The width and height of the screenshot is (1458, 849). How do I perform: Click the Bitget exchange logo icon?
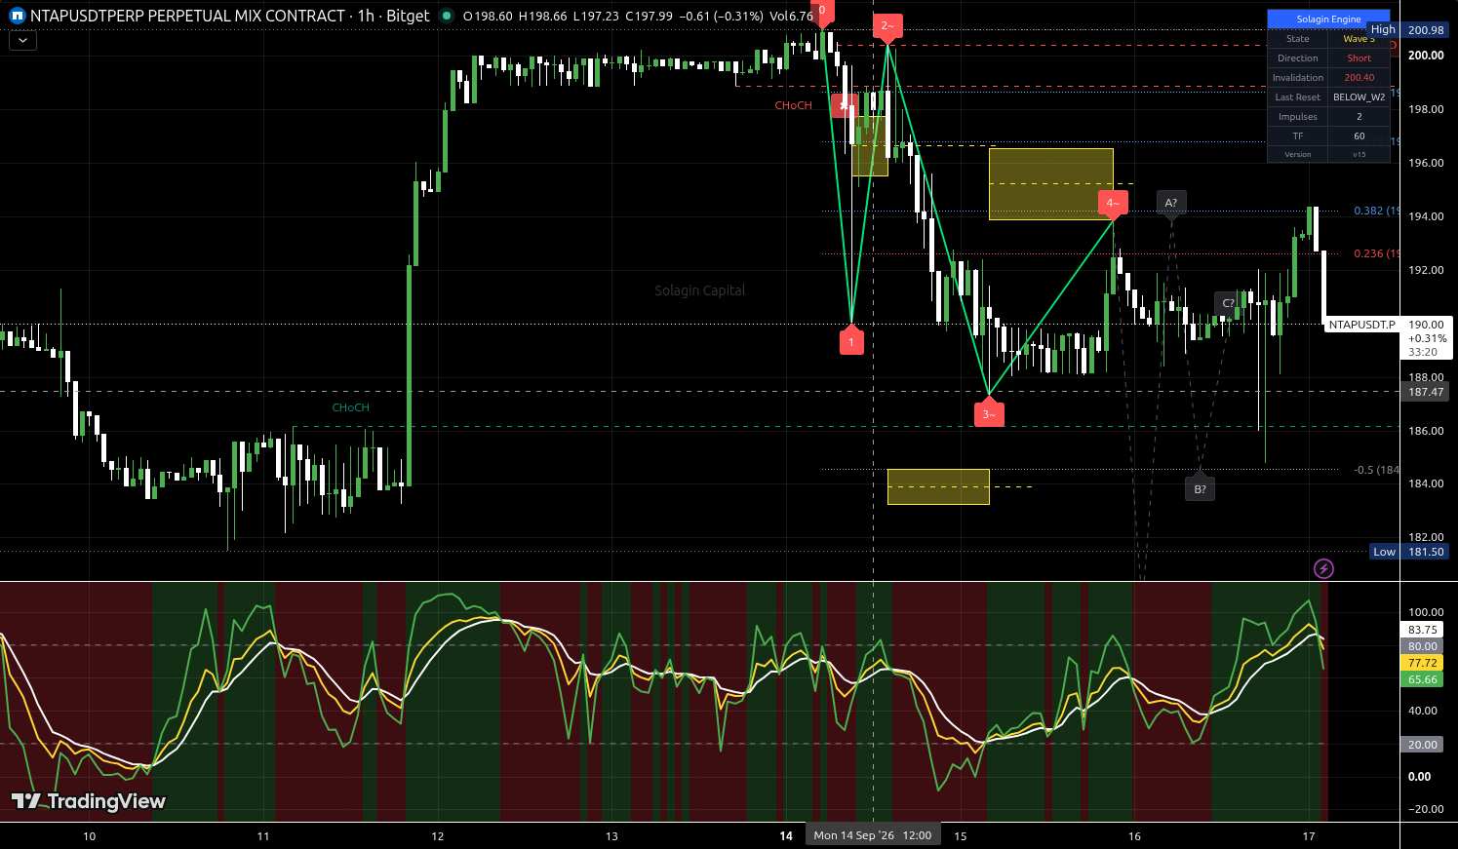point(17,16)
